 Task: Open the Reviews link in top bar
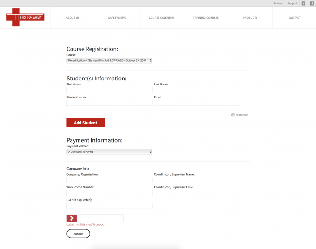click(x=278, y=3)
